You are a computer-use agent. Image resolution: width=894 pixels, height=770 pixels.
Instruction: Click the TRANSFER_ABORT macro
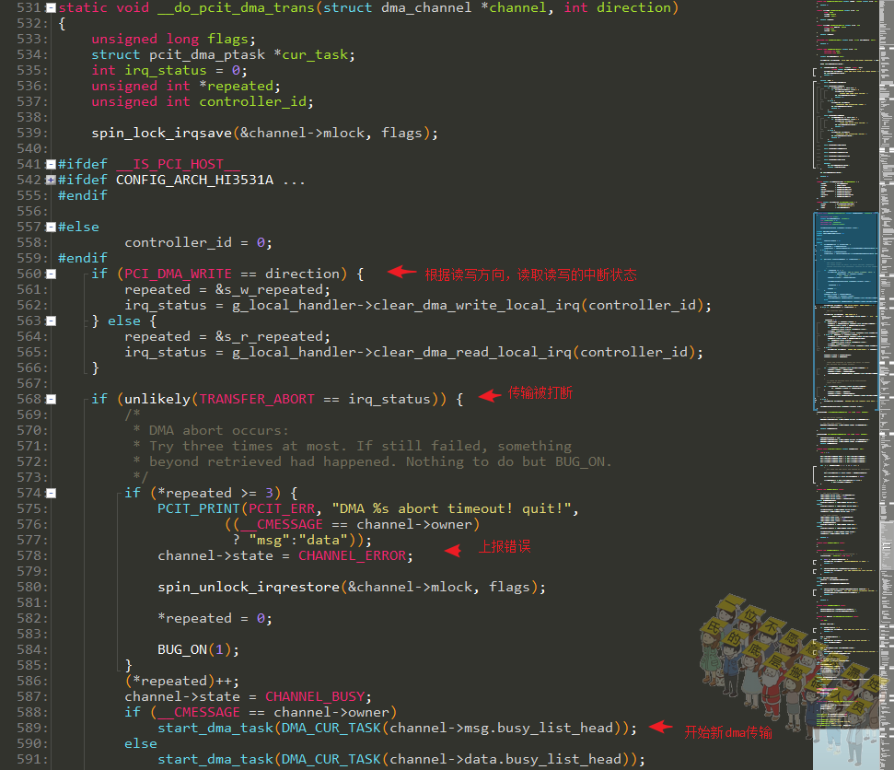(x=257, y=399)
